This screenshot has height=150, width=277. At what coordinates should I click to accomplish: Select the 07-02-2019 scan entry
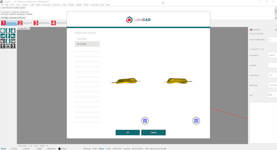[87, 44]
